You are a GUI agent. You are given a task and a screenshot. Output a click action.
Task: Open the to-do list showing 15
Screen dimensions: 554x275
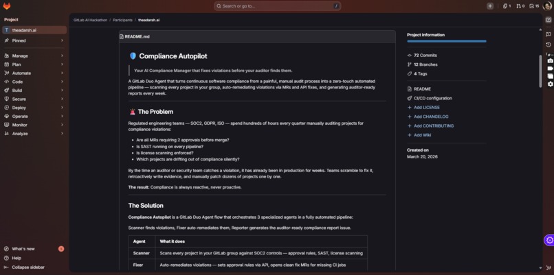coord(534,6)
